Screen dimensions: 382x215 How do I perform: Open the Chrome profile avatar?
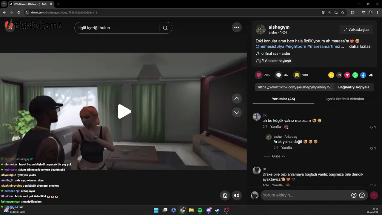point(370,13)
